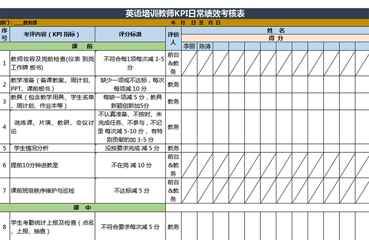Select the 评分标准 column header
The height and width of the screenshot is (247, 369).
pos(130,35)
